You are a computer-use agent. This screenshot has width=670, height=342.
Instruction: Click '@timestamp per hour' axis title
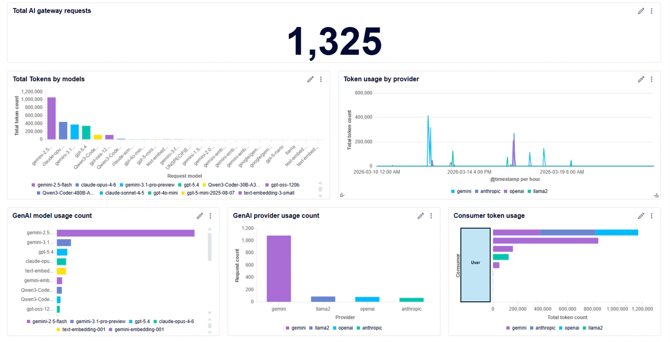pos(515,180)
